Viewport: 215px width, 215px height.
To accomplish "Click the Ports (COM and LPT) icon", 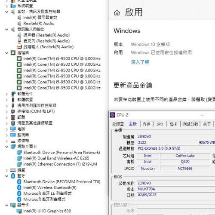I will [13, 111].
